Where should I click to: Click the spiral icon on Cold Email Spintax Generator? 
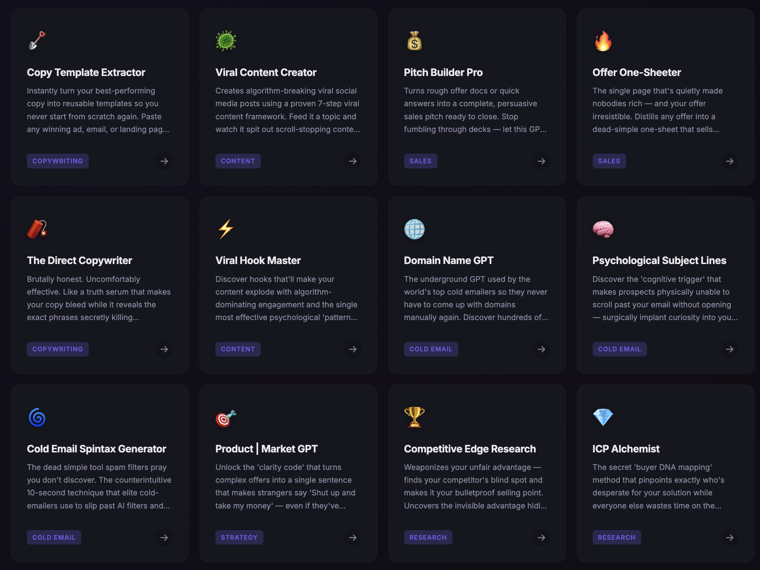pos(36,417)
